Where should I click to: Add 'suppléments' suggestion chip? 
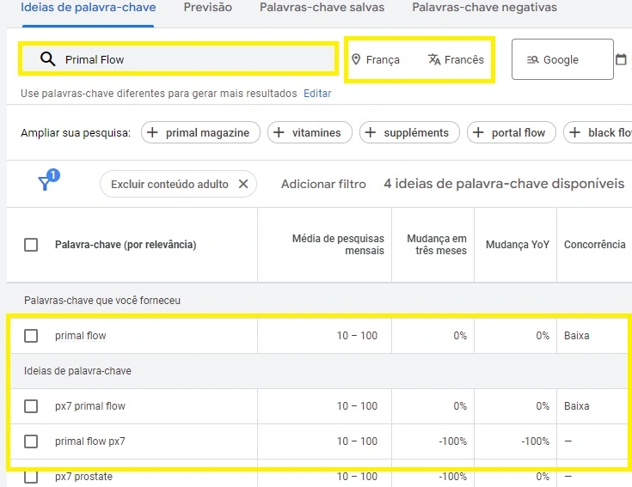pos(409,132)
